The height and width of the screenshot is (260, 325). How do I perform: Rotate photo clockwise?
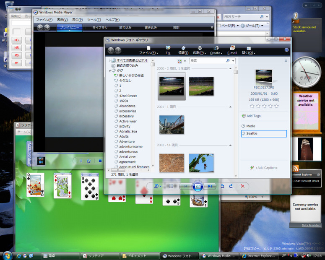point(231,186)
